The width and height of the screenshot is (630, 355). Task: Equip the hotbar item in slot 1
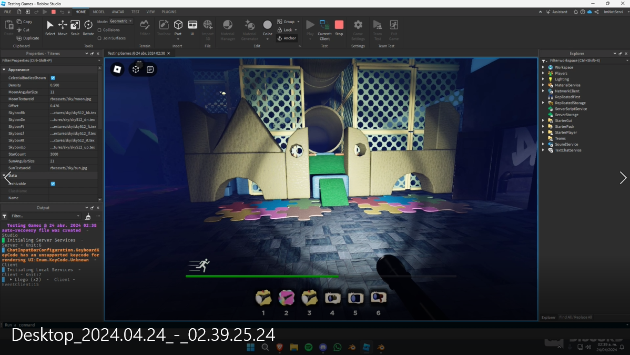click(x=263, y=298)
